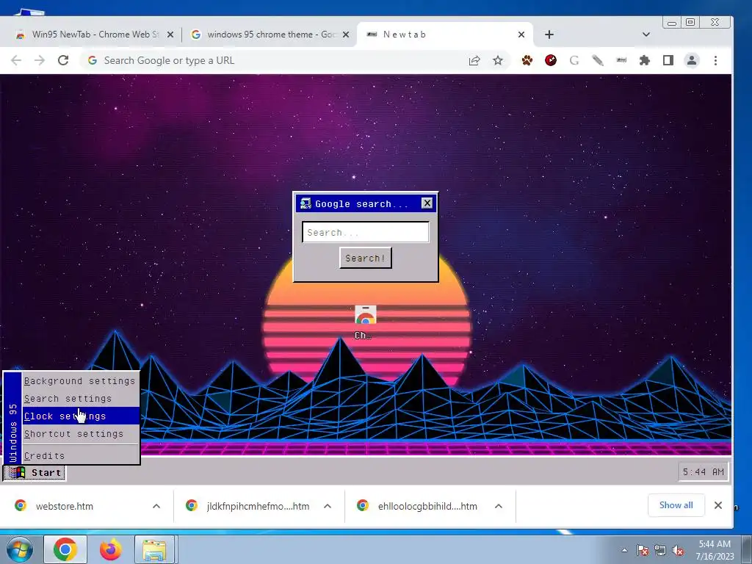Open the jldkfnpihcmhefmo....htm download
This screenshot has height=564, width=752.
pyautogui.click(x=258, y=506)
